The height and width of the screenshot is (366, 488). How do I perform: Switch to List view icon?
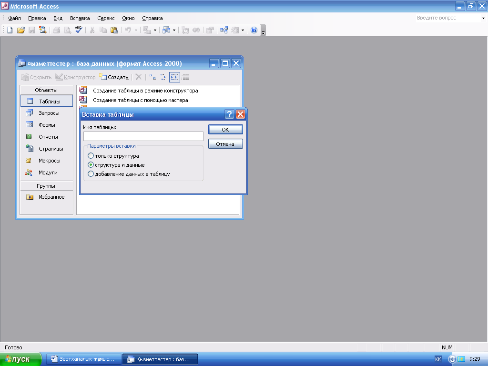(x=174, y=77)
